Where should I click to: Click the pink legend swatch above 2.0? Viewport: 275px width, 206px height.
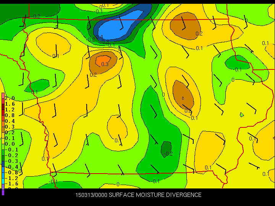click(x=3, y=96)
